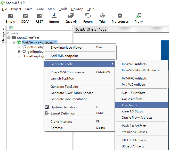Click the Save All toolbar icon
169x150 pixels.
click(x=71, y=16)
